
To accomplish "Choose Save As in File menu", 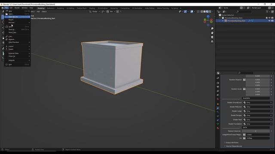I will click(x=17, y=30).
